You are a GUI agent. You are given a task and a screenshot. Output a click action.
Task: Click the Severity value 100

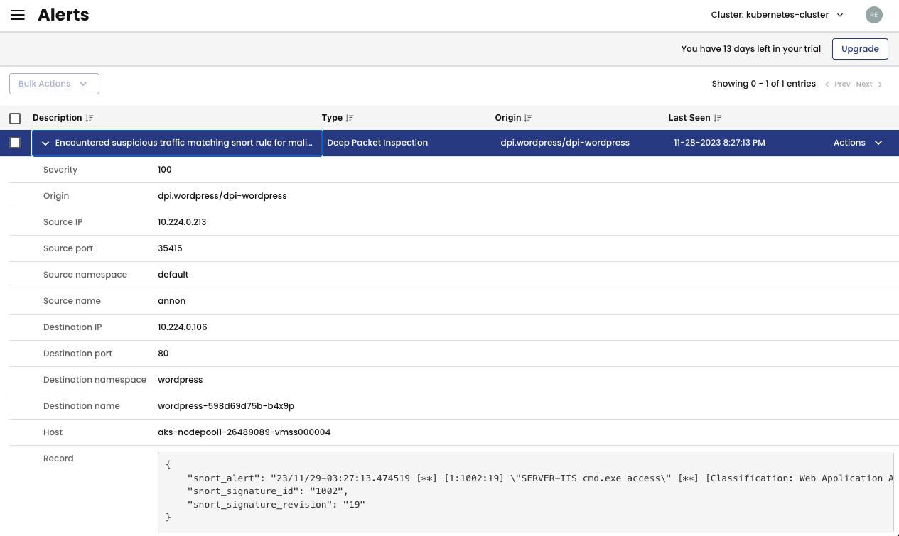[x=165, y=170]
